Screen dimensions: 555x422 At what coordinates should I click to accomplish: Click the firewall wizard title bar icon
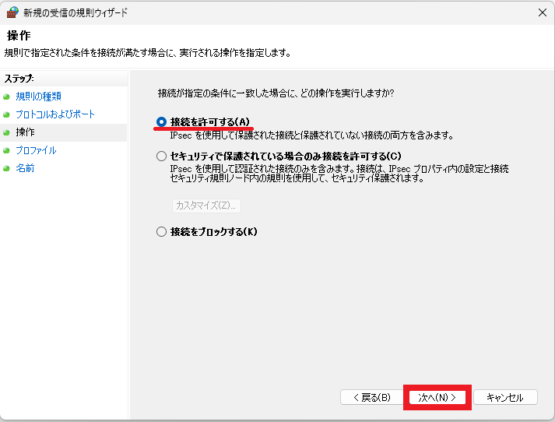[x=12, y=12]
